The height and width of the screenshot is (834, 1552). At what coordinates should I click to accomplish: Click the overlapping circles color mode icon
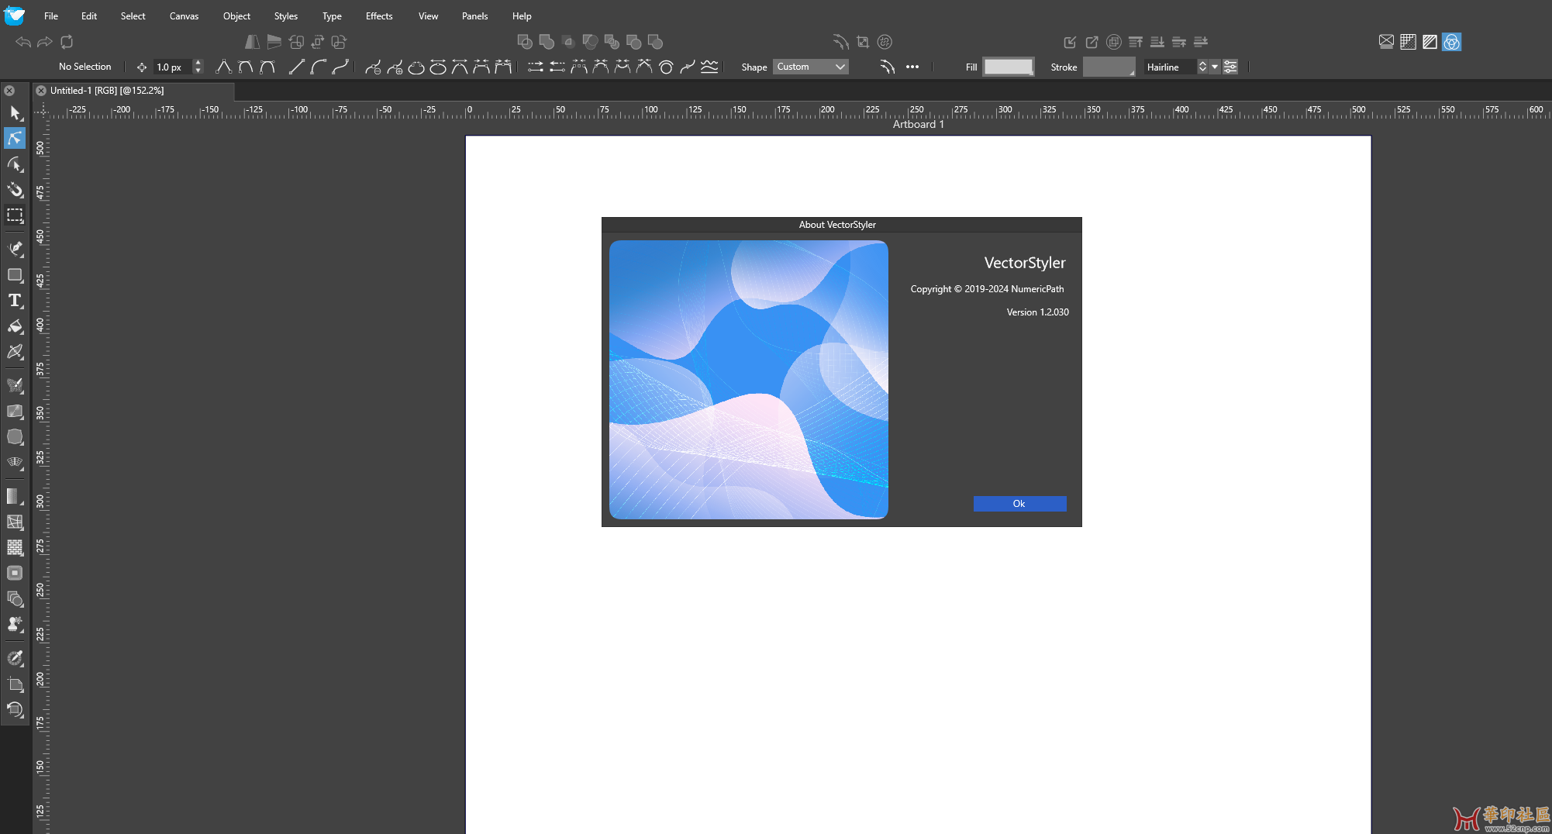click(1452, 42)
